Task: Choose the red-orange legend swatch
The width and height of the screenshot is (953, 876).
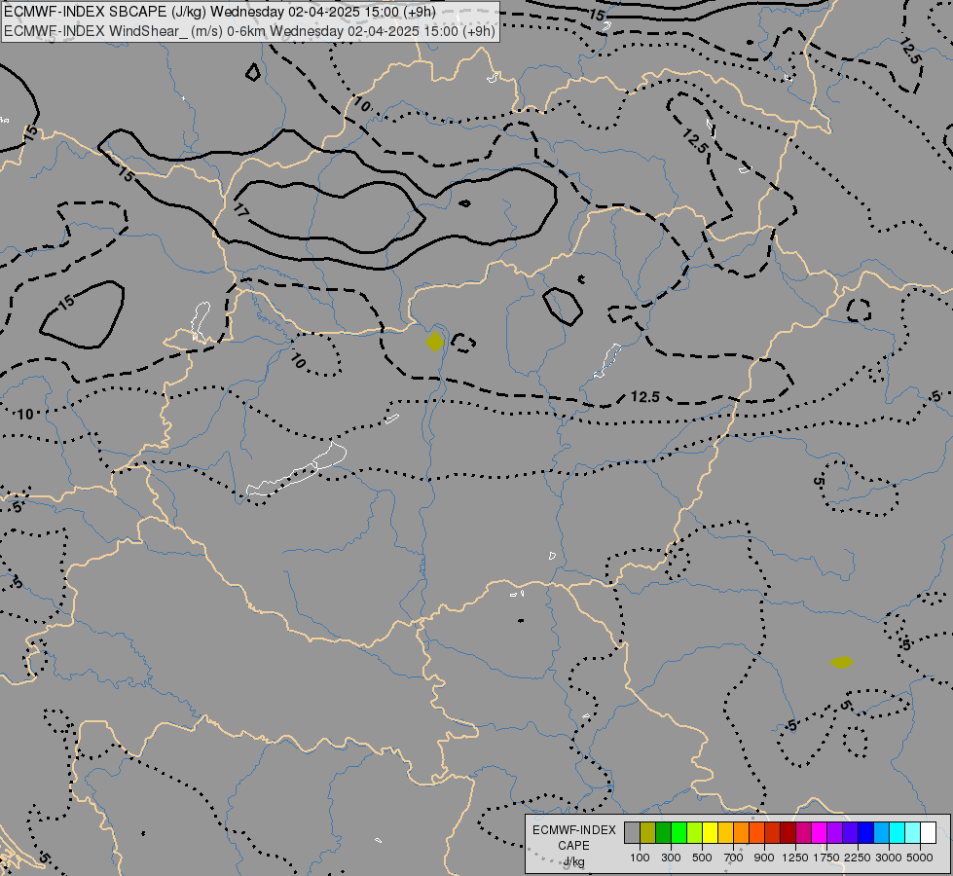Action: tap(756, 833)
